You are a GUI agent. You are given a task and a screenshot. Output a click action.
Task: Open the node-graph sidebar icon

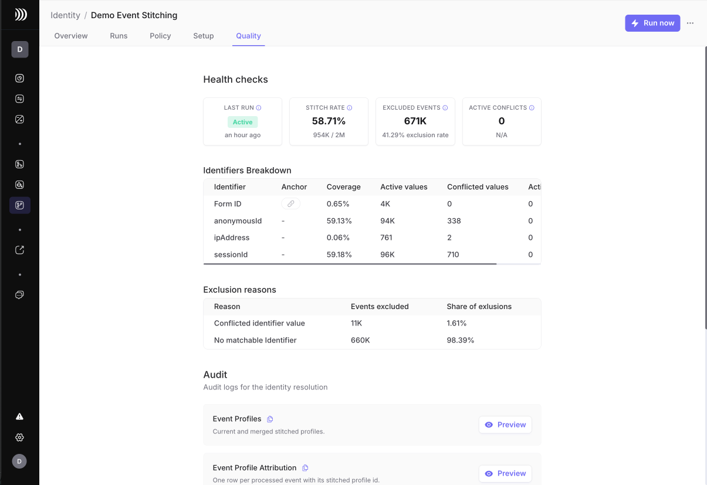(19, 164)
